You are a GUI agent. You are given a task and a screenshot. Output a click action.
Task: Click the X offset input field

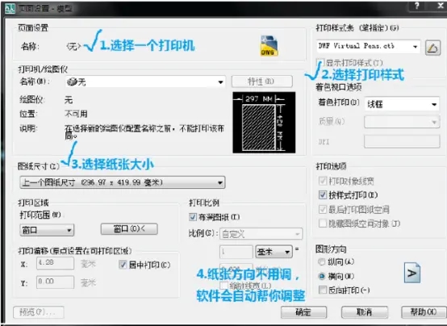(x=56, y=263)
